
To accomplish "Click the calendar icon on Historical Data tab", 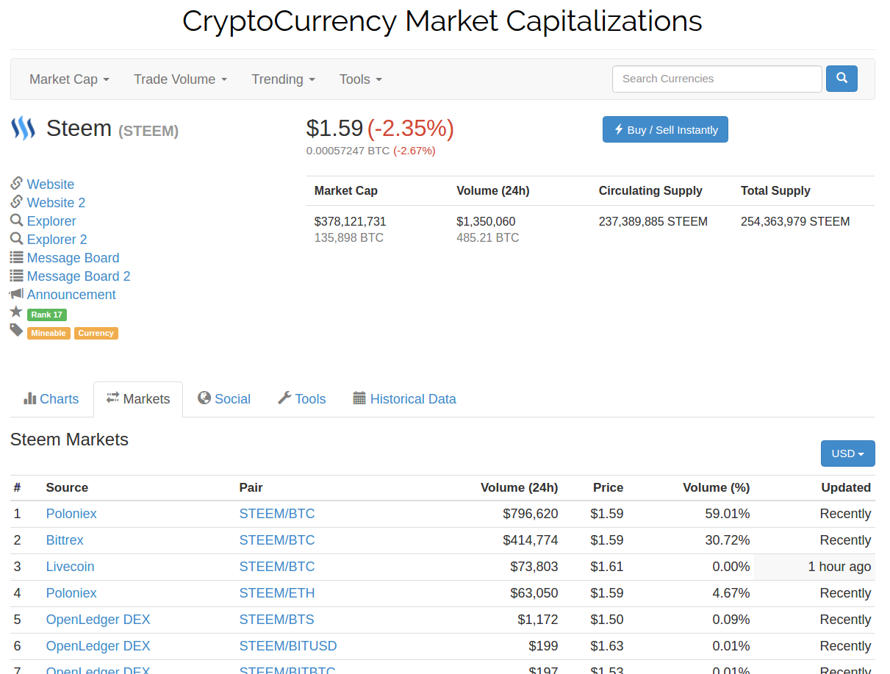I will (359, 398).
